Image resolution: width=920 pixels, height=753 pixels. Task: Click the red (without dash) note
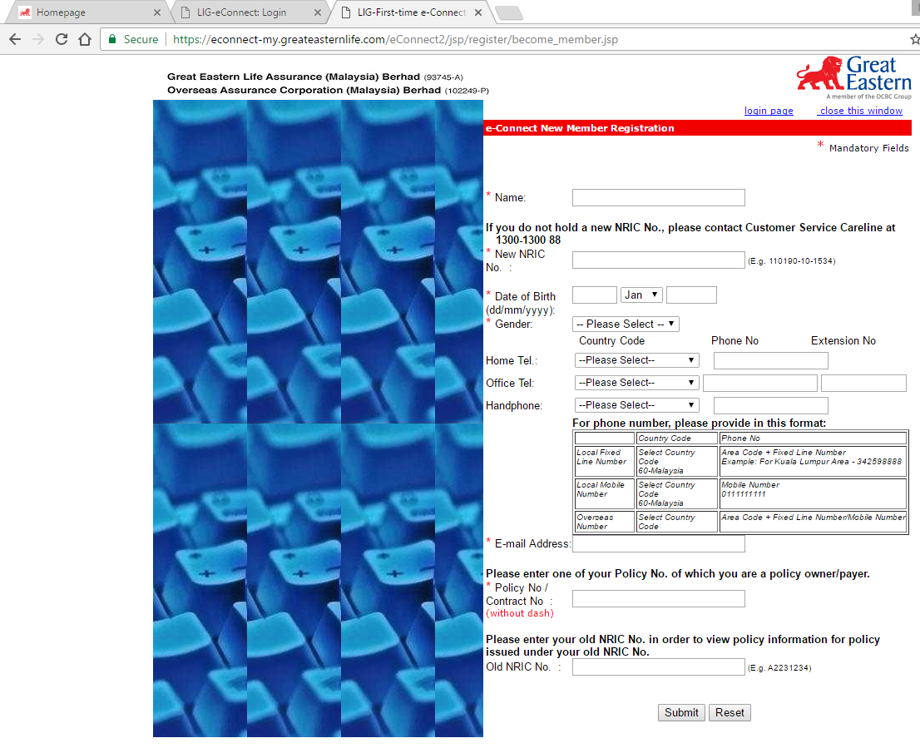click(519, 613)
